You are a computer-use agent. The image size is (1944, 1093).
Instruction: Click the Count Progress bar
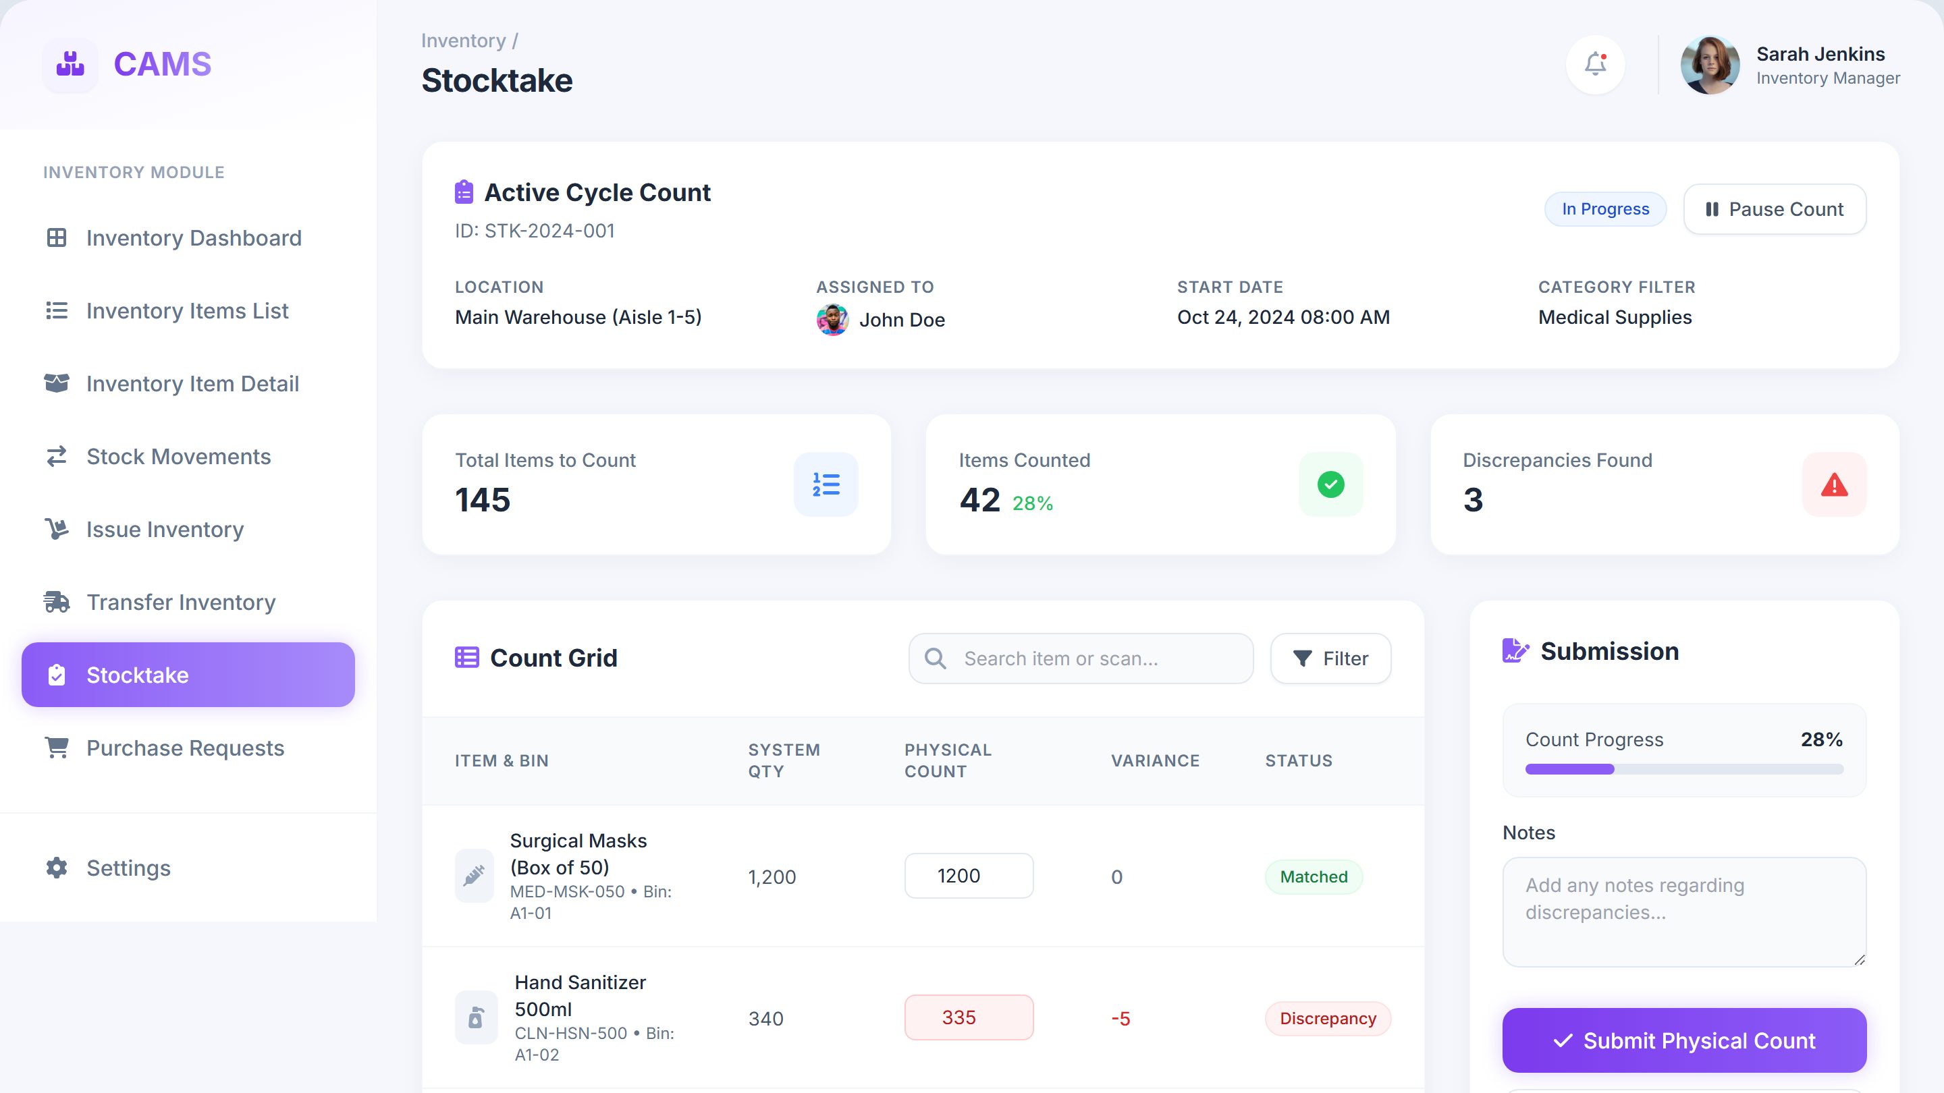(x=1684, y=769)
